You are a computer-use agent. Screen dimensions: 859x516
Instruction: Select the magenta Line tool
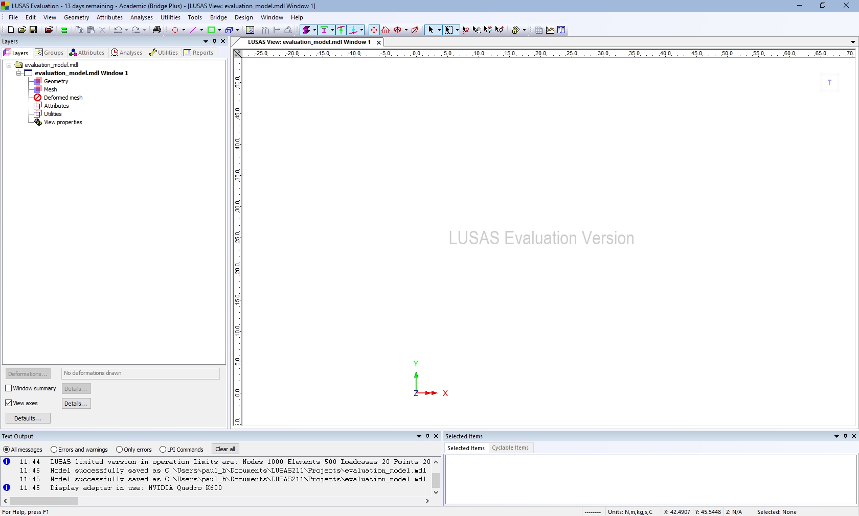[x=193, y=30]
